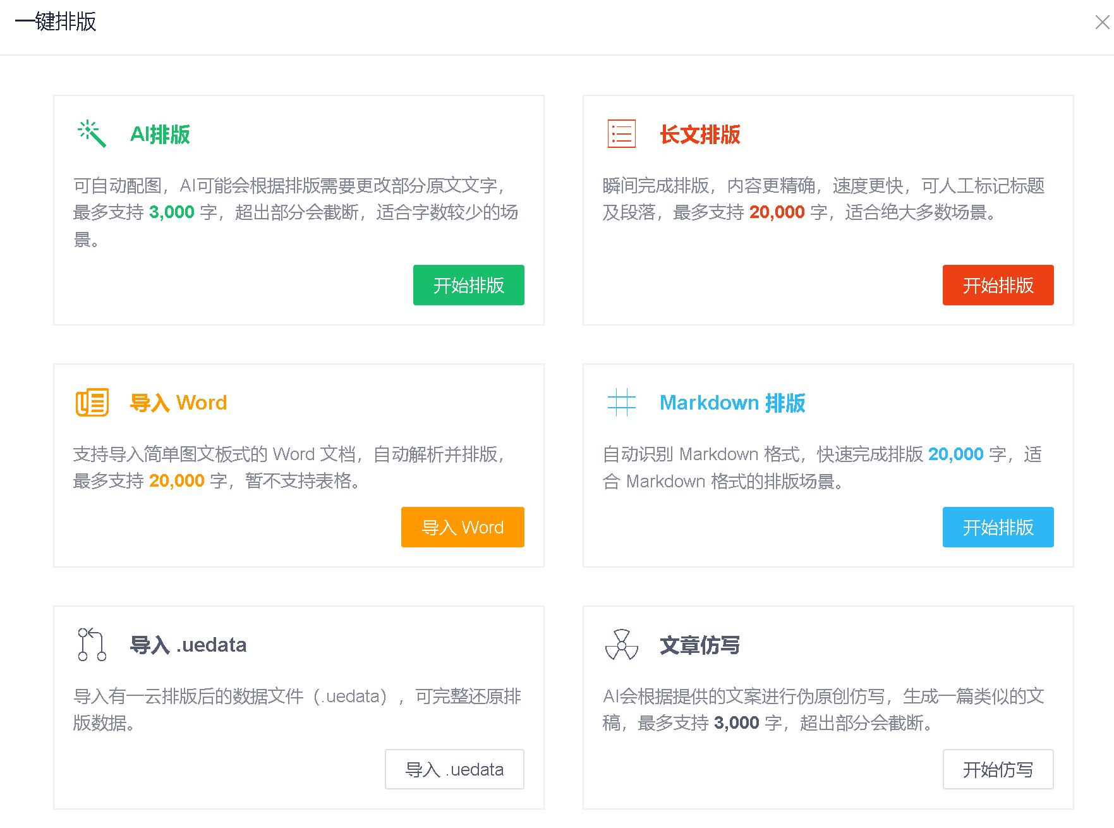Click the 一键排版 dialog title
The image size is (1114, 828).
click(56, 22)
